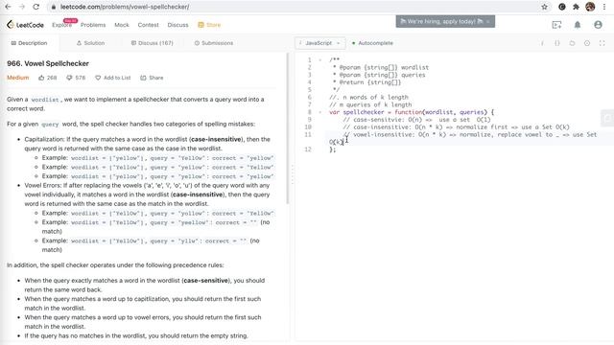The width and height of the screenshot is (614, 345).
Task: Click the comment 'n words of k length'
Action: (368, 98)
